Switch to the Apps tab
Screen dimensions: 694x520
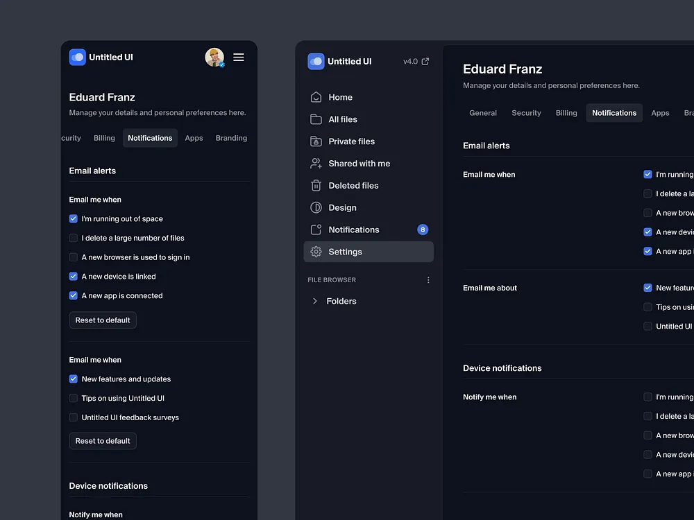click(x=660, y=112)
